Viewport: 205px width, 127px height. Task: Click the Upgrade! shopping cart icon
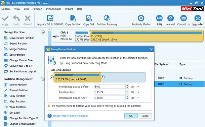click(x=198, y=18)
